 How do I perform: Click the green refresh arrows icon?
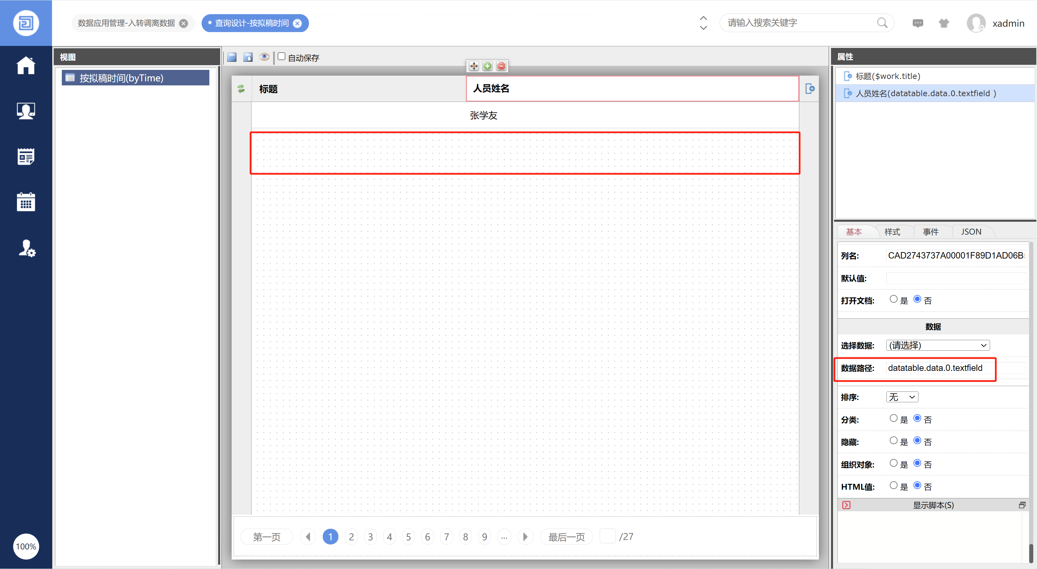241,88
